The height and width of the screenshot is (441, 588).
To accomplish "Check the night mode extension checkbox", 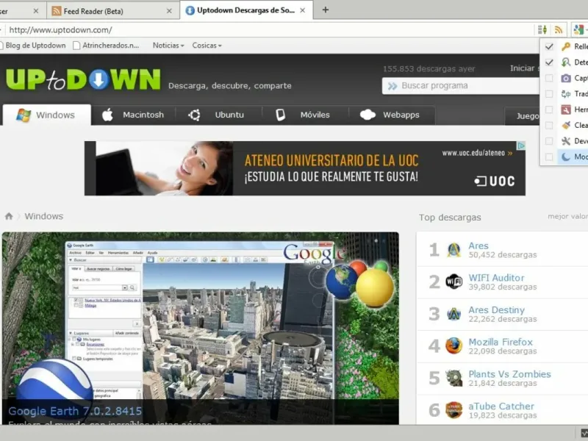I will click(549, 157).
